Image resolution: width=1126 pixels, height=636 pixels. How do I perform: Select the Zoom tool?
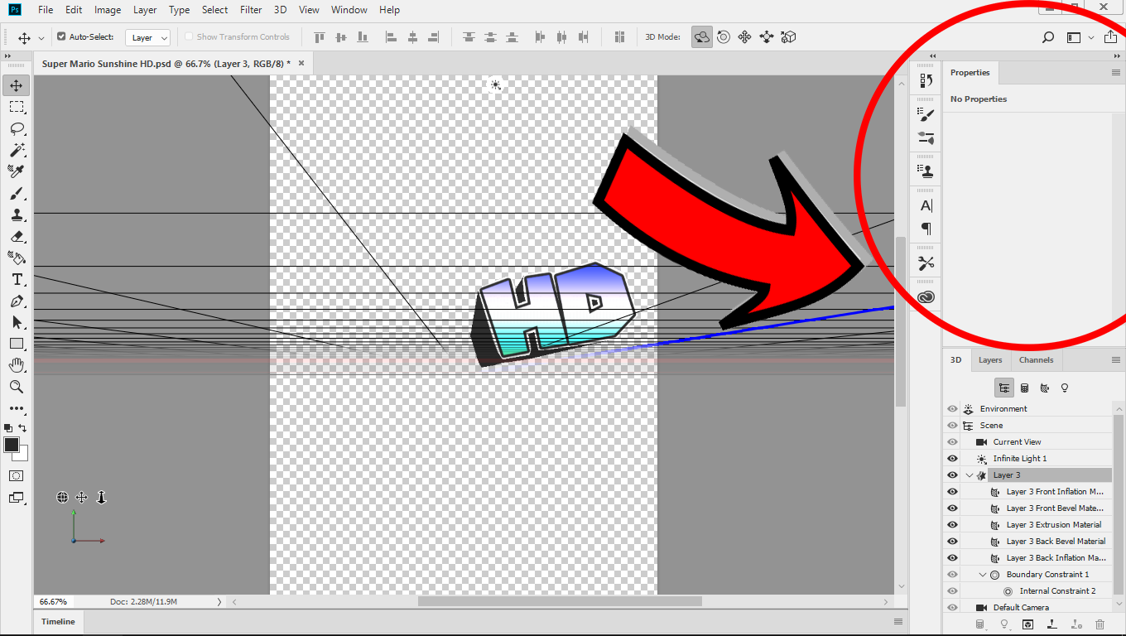[17, 387]
